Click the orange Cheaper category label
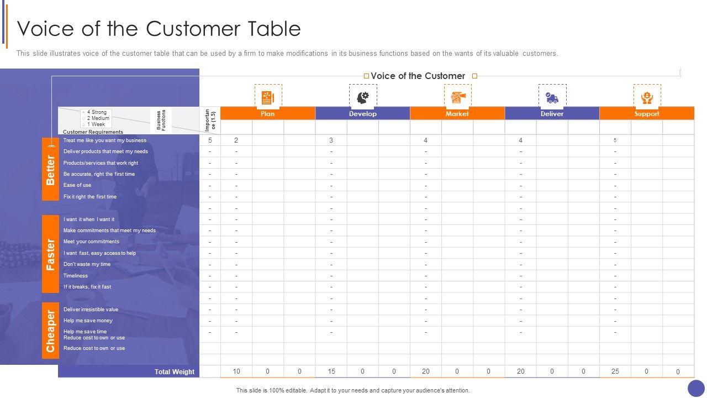This screenshot has height=398, width=707. click(x=50, y=331)
